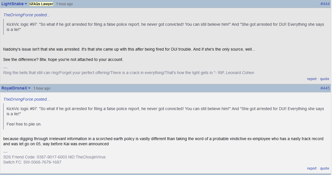Click GFAQs Lawyer tag badge

tap(41, 4)
